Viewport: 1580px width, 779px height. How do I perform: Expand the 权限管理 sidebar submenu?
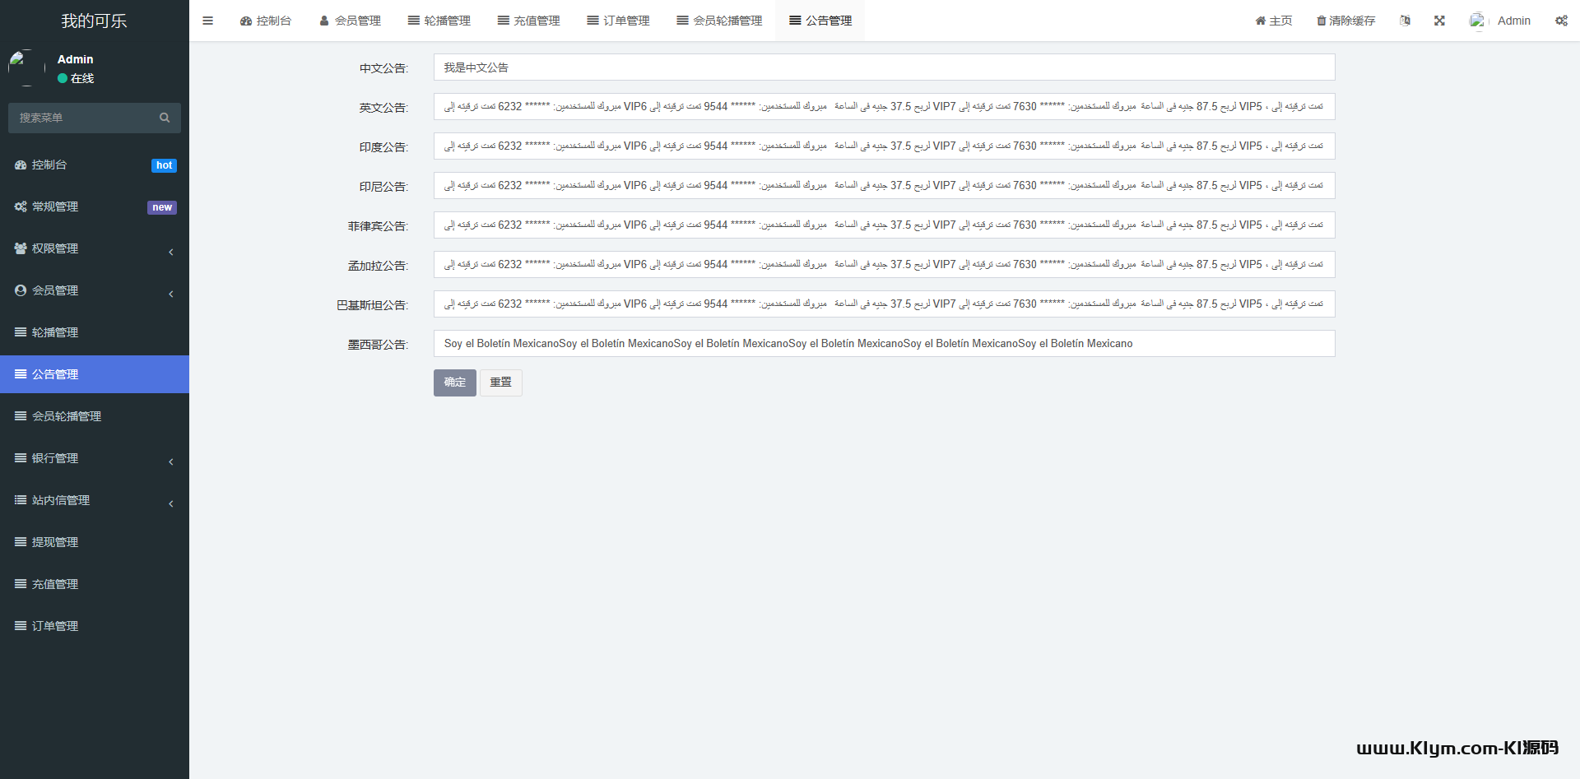(95, 249)
